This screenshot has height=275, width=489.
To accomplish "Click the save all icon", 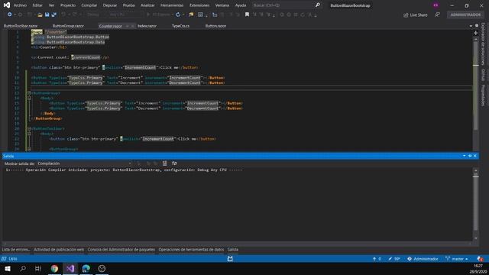I will 54,15.
